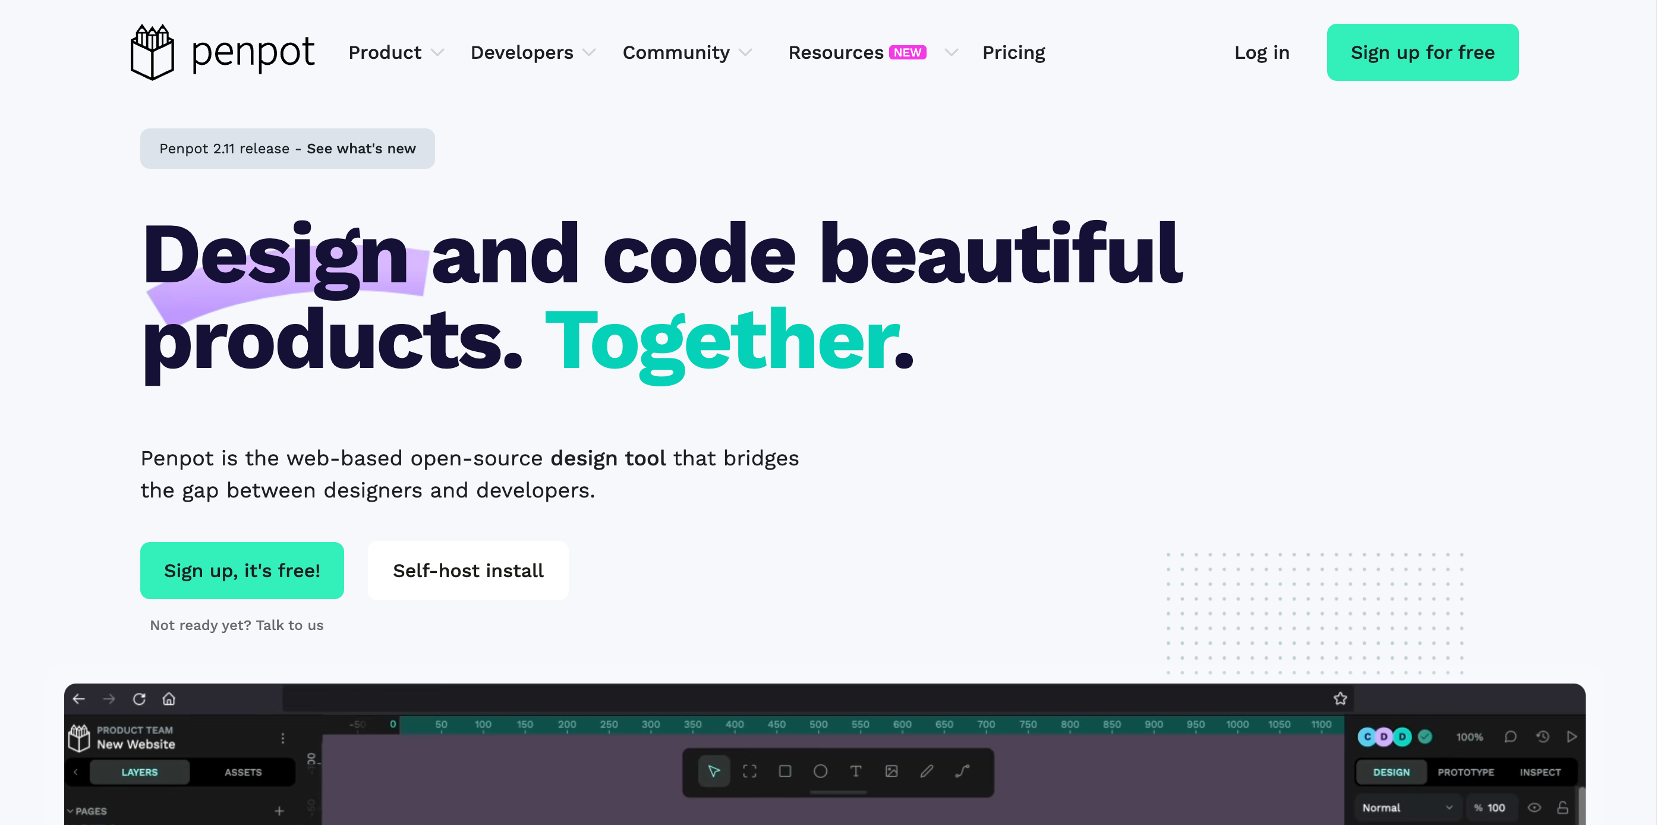Image resolution: width=1657 pixels, height=825 pixels.
Task: Toggle the layer lock icon
Action: click(x=1563, y=808)
